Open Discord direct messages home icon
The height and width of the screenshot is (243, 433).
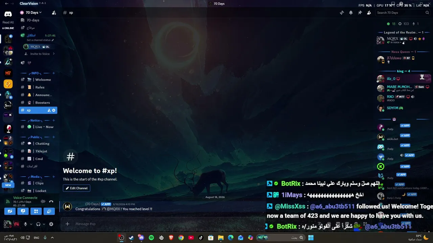tap(8, 14)
